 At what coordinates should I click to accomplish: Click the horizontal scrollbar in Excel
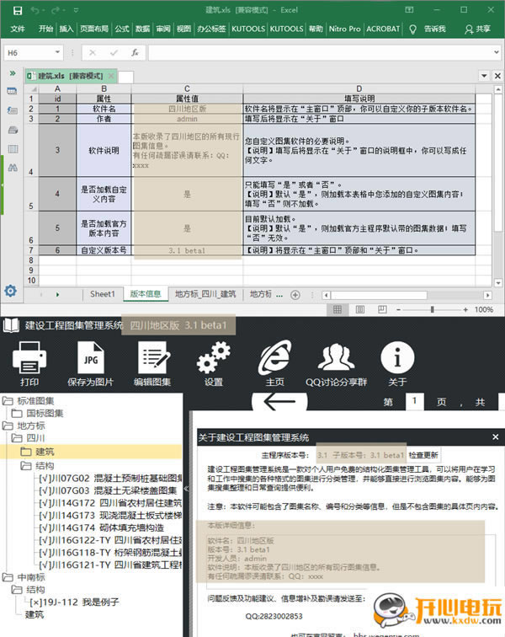[379, 295]
